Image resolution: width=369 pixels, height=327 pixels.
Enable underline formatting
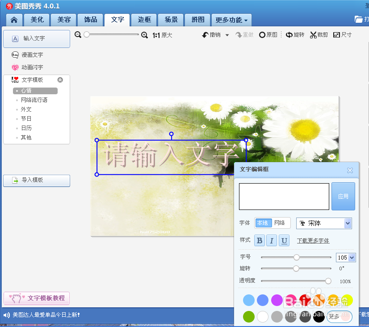(x=284, y=240)
